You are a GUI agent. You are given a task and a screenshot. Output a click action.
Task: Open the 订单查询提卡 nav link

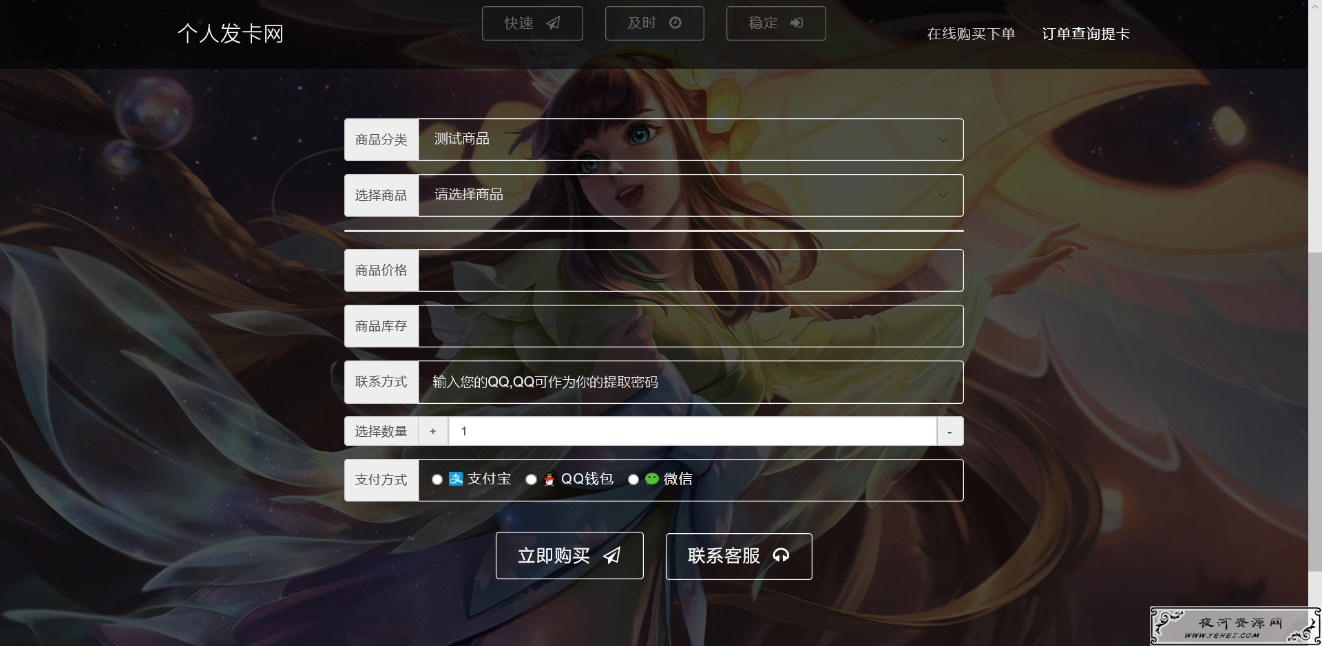(1086, 34)
